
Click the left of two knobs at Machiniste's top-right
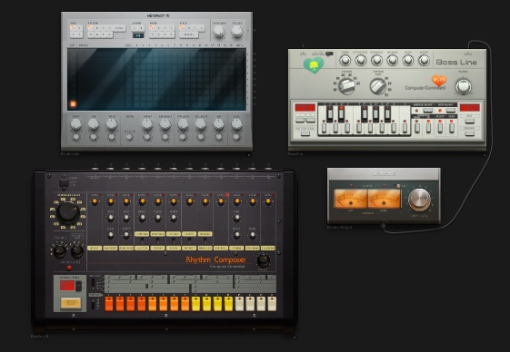click(x=218, y=32)
